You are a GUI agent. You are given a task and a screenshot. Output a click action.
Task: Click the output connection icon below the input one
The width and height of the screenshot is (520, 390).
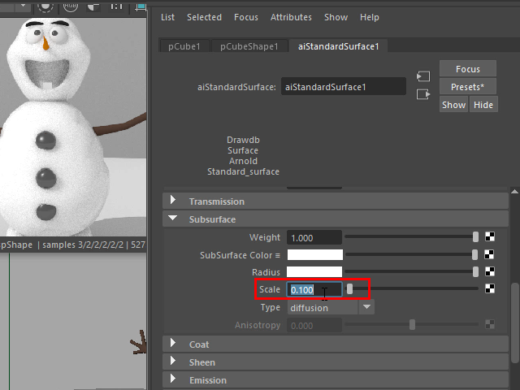[x=422, y=94]
